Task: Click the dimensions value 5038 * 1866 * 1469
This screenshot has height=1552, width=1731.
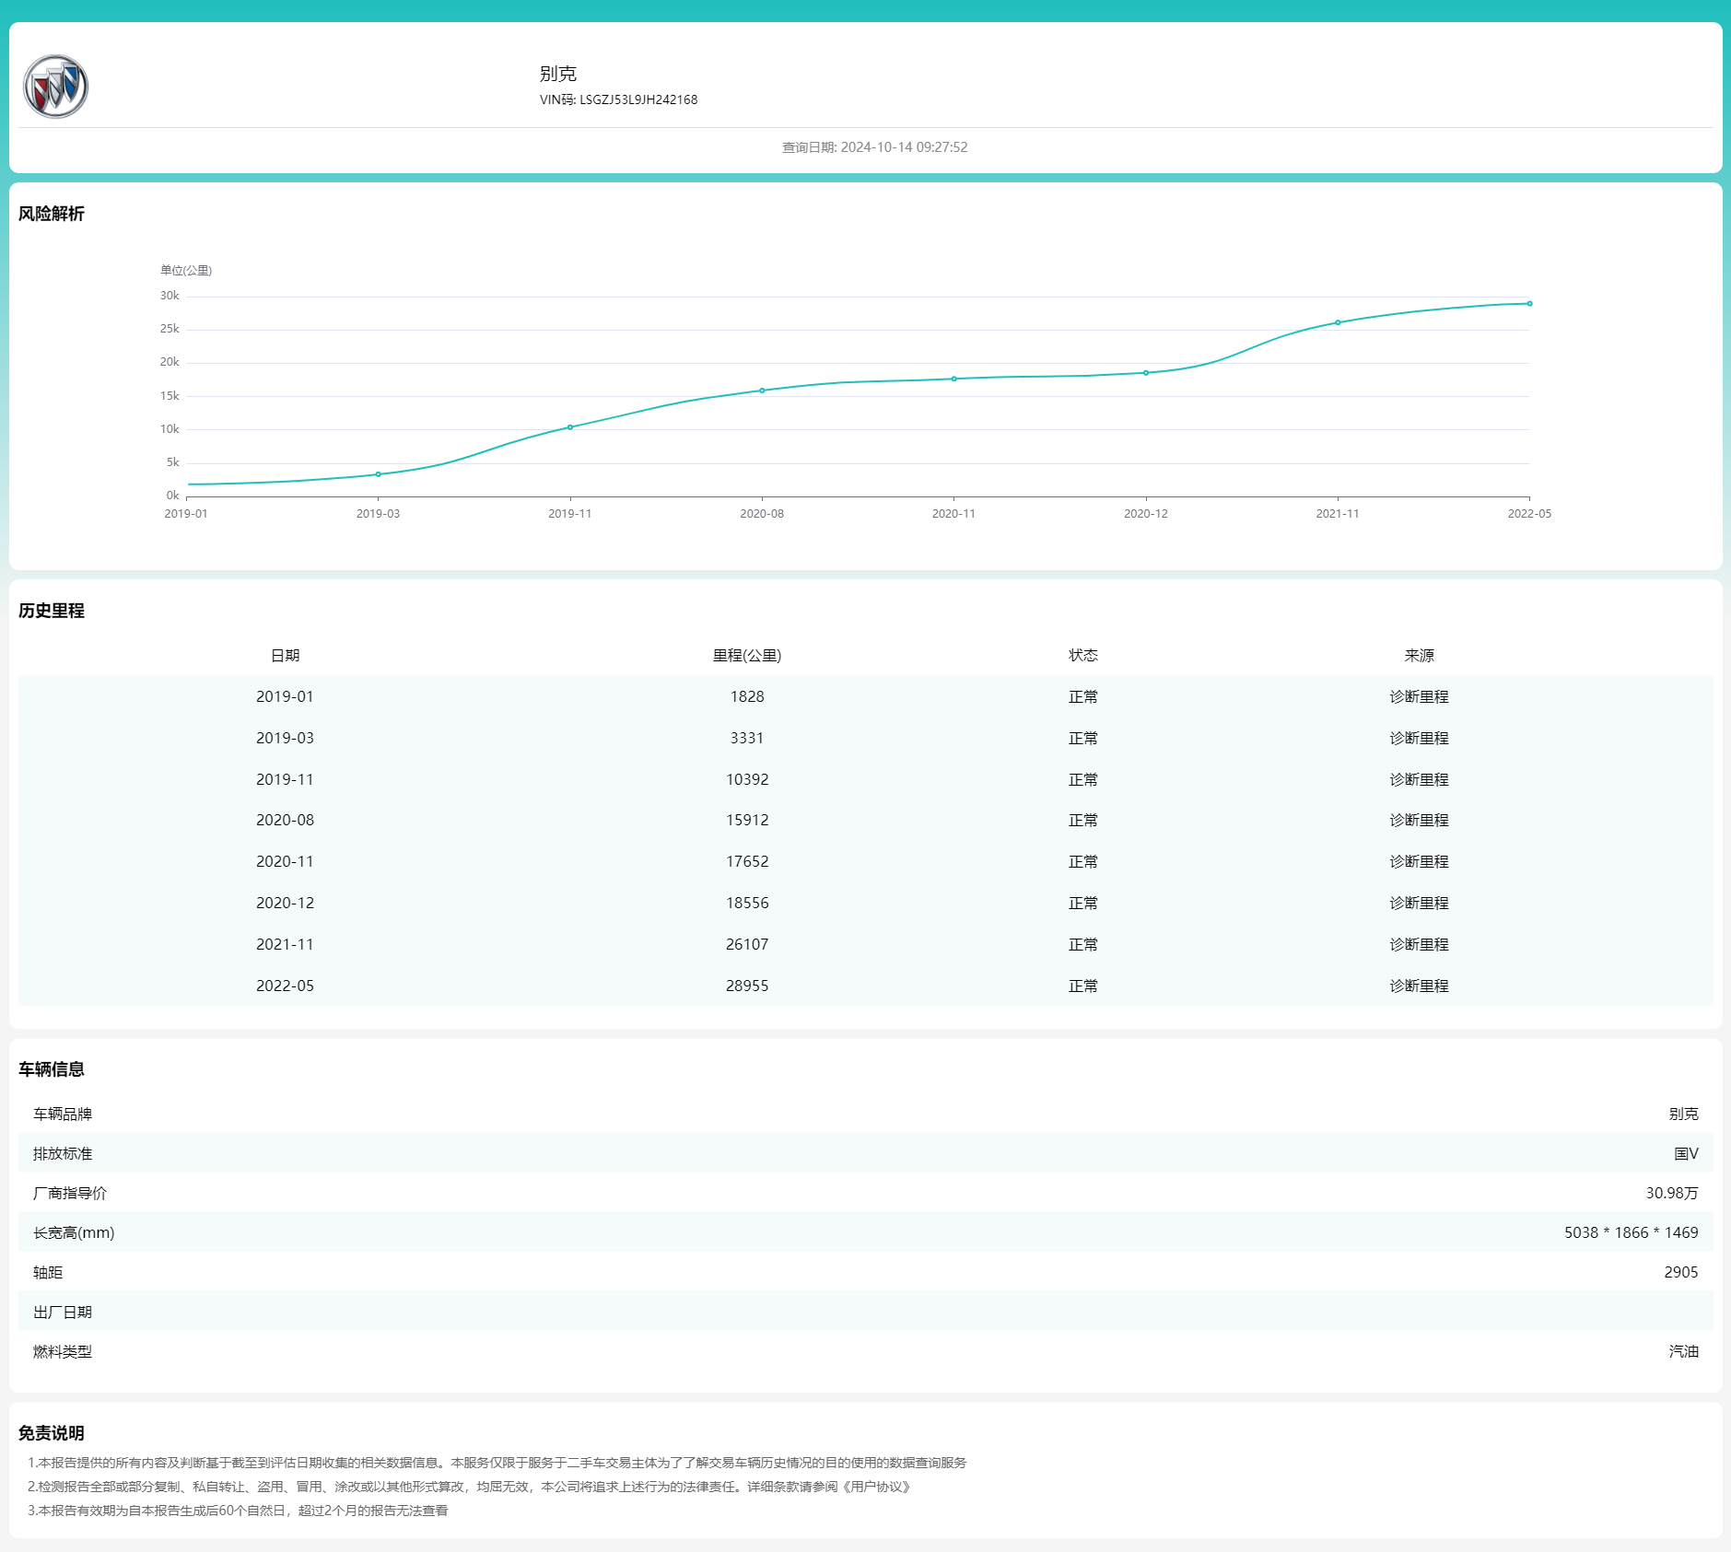Action: click(1632, 1232)
